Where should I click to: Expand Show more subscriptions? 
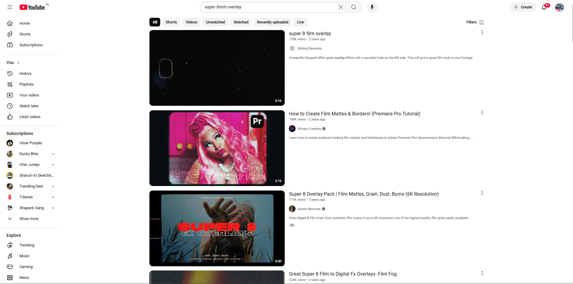coord(29,218)
